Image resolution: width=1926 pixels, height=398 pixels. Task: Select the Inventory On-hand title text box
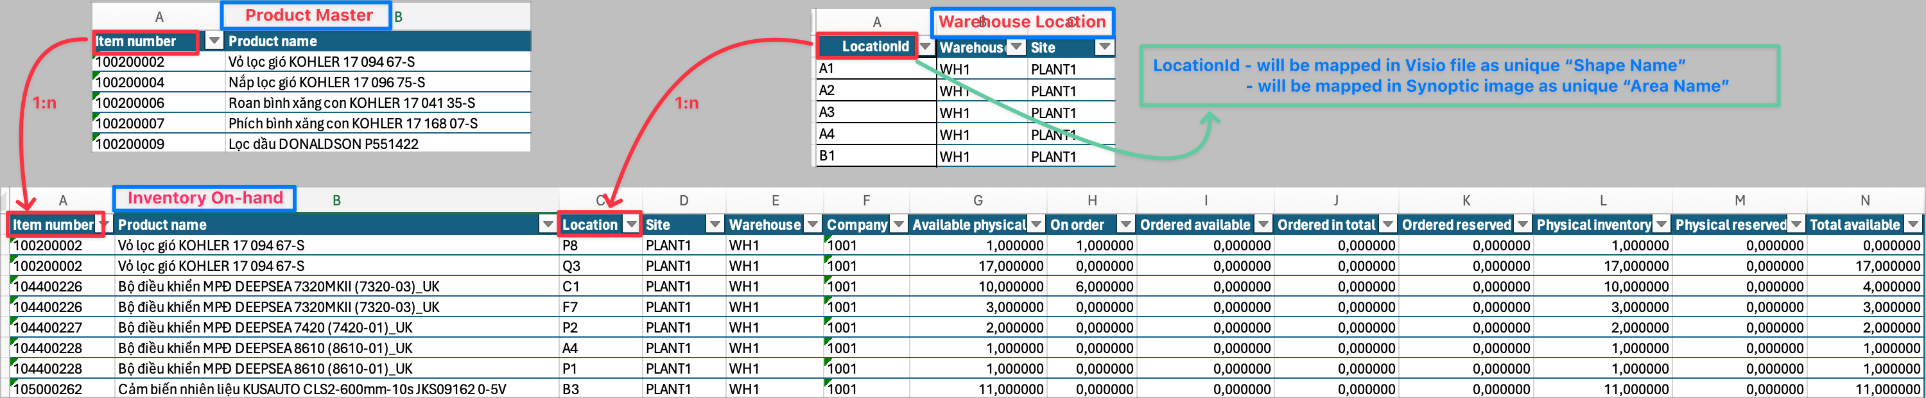pyautogui.click(x=204, y=198)
